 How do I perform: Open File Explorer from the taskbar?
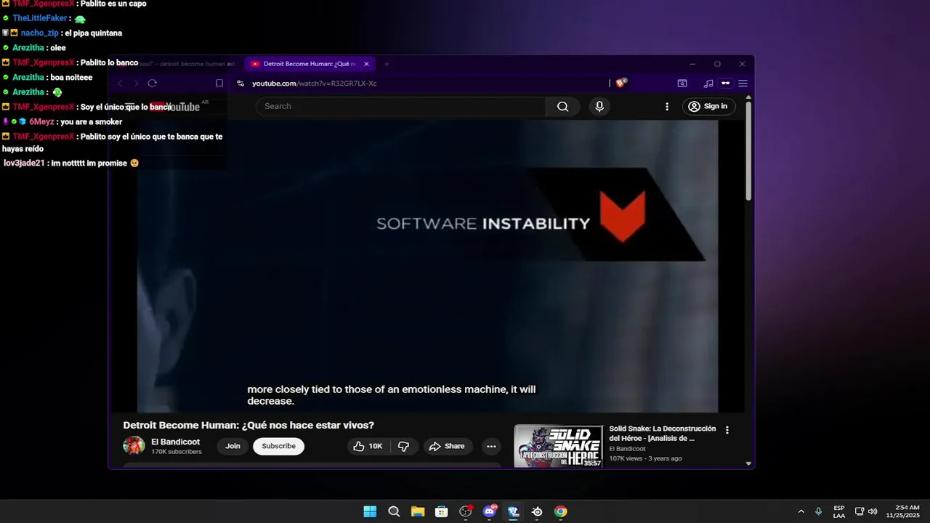point(418,511)
